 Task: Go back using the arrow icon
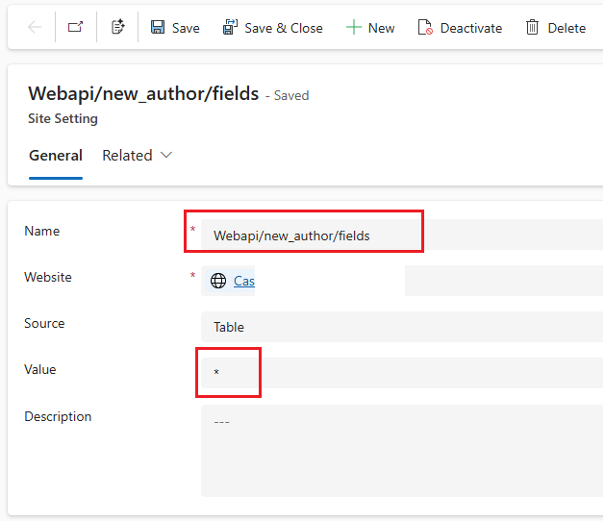35,27
